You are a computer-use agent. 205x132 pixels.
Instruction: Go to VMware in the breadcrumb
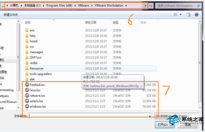[83, 5]
